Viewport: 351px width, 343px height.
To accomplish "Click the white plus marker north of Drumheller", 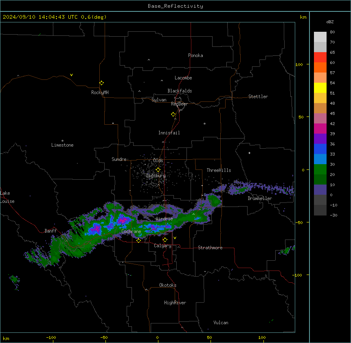I will point(249,153).
